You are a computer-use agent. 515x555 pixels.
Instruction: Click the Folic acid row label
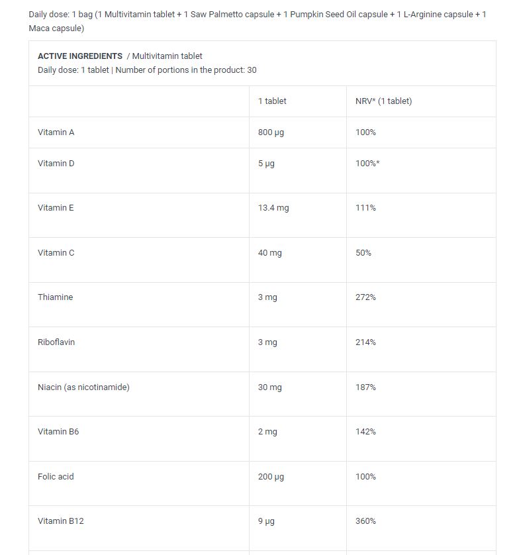(x=56, y=477)
